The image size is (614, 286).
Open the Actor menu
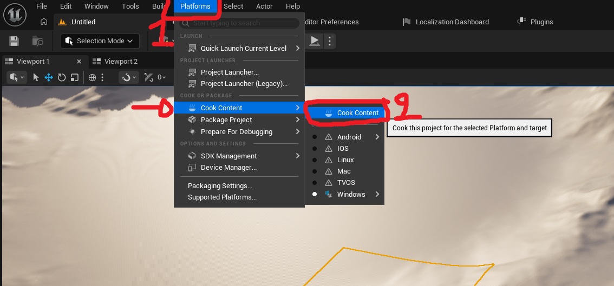264,6
